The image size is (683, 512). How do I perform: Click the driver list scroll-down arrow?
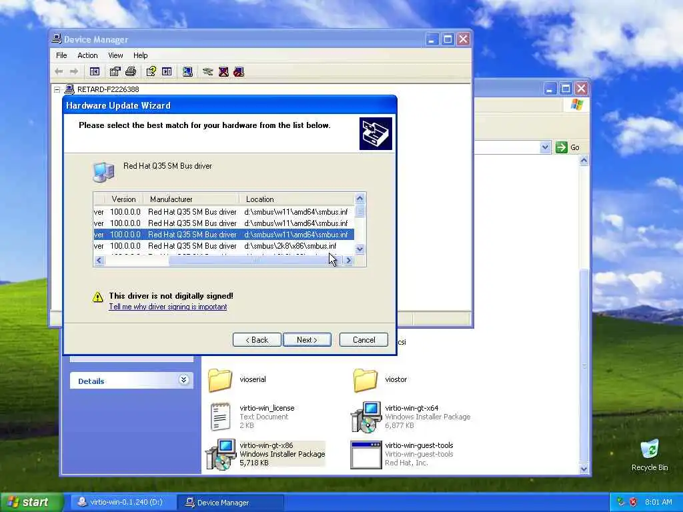click(360, 249)
